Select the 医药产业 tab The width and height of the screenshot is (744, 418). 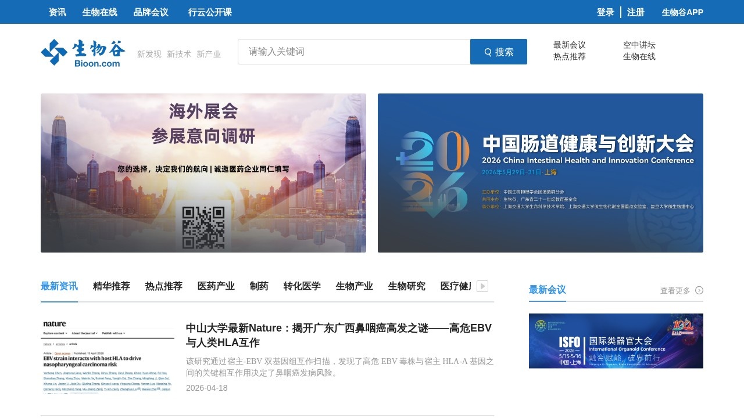point(216,286)
